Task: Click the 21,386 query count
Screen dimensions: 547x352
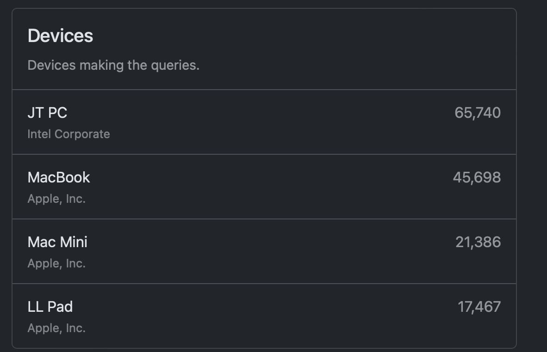Action: coord(478,242)
